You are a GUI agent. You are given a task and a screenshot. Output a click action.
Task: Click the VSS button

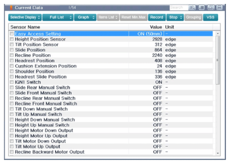(x=210, y=17)
